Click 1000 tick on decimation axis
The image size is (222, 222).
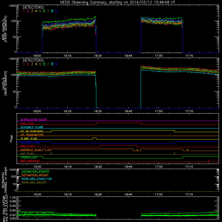coord(12,170)
